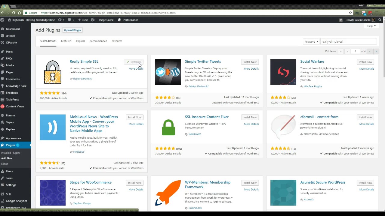Open the admin bar search magnifier
The height and width of the screenshot is (216, 385).
380,20
